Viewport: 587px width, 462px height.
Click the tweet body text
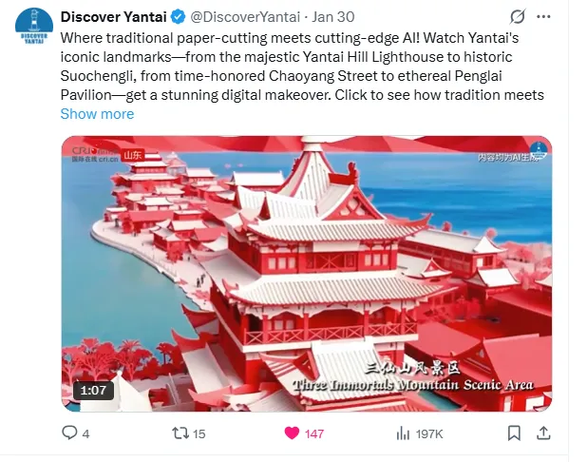pyautogui.click(x=302, y=67)
